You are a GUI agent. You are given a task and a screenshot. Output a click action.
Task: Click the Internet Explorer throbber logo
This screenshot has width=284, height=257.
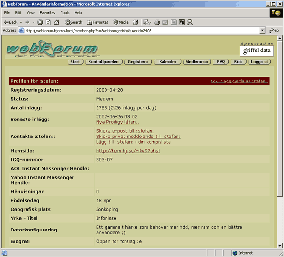click(276, 13)
